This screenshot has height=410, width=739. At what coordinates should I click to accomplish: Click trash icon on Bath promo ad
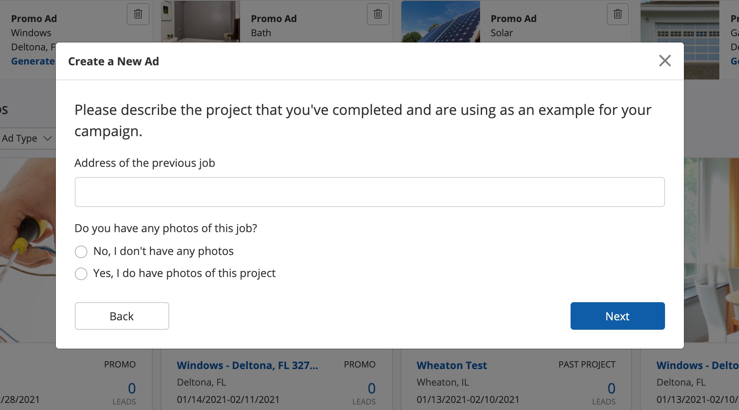[378, 14]
